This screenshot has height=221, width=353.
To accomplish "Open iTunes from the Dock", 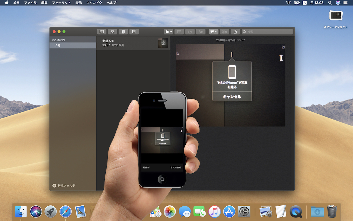I will pos(214,212).
